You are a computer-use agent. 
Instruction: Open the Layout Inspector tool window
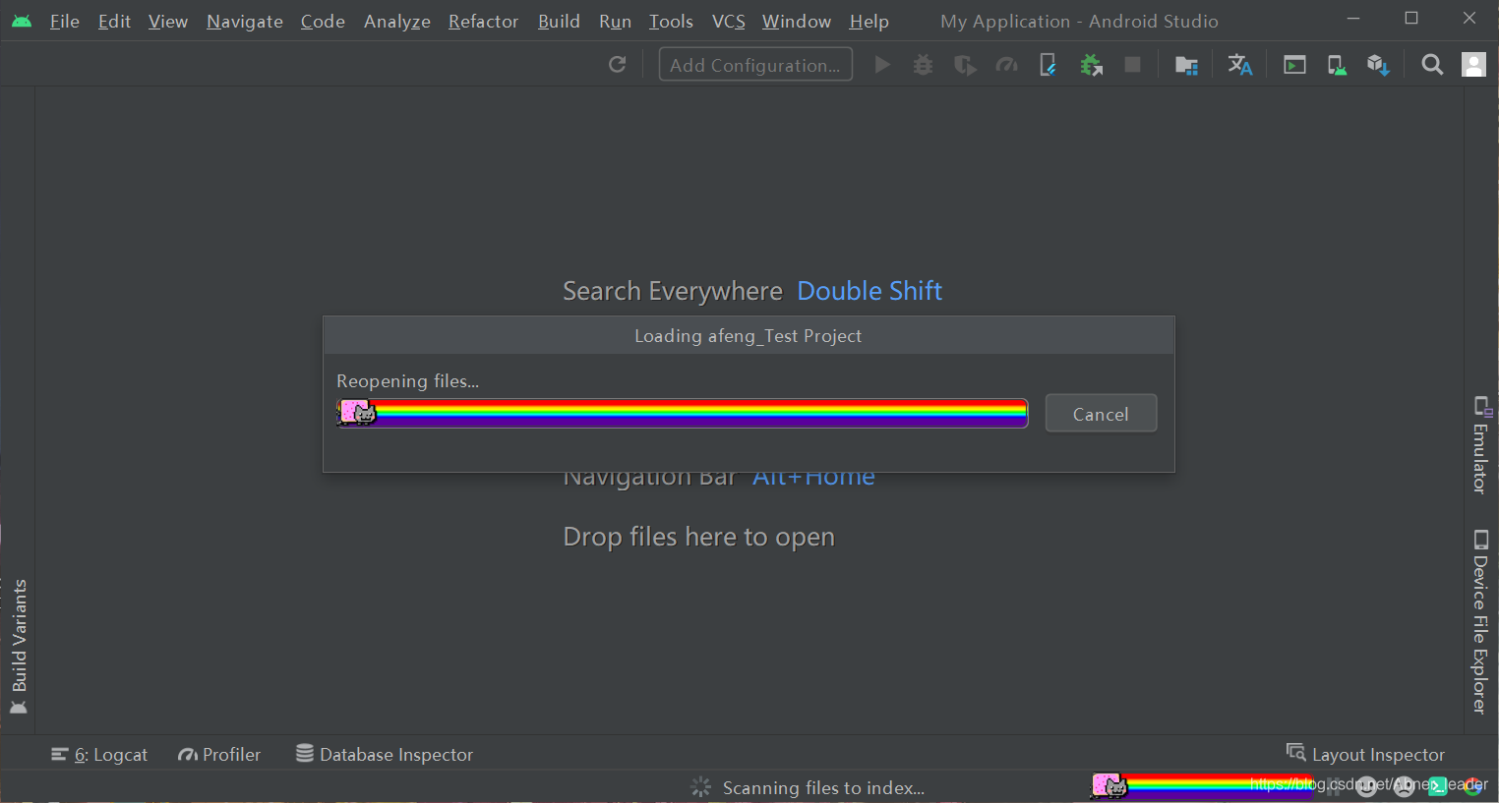point(1366,754)
